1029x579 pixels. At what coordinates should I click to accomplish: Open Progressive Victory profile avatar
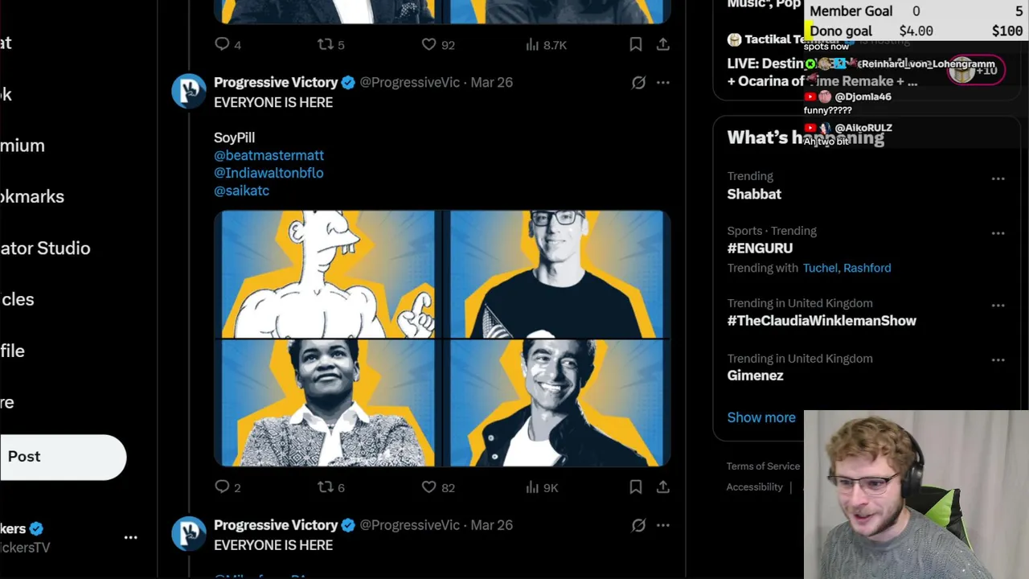coord(189,91)
